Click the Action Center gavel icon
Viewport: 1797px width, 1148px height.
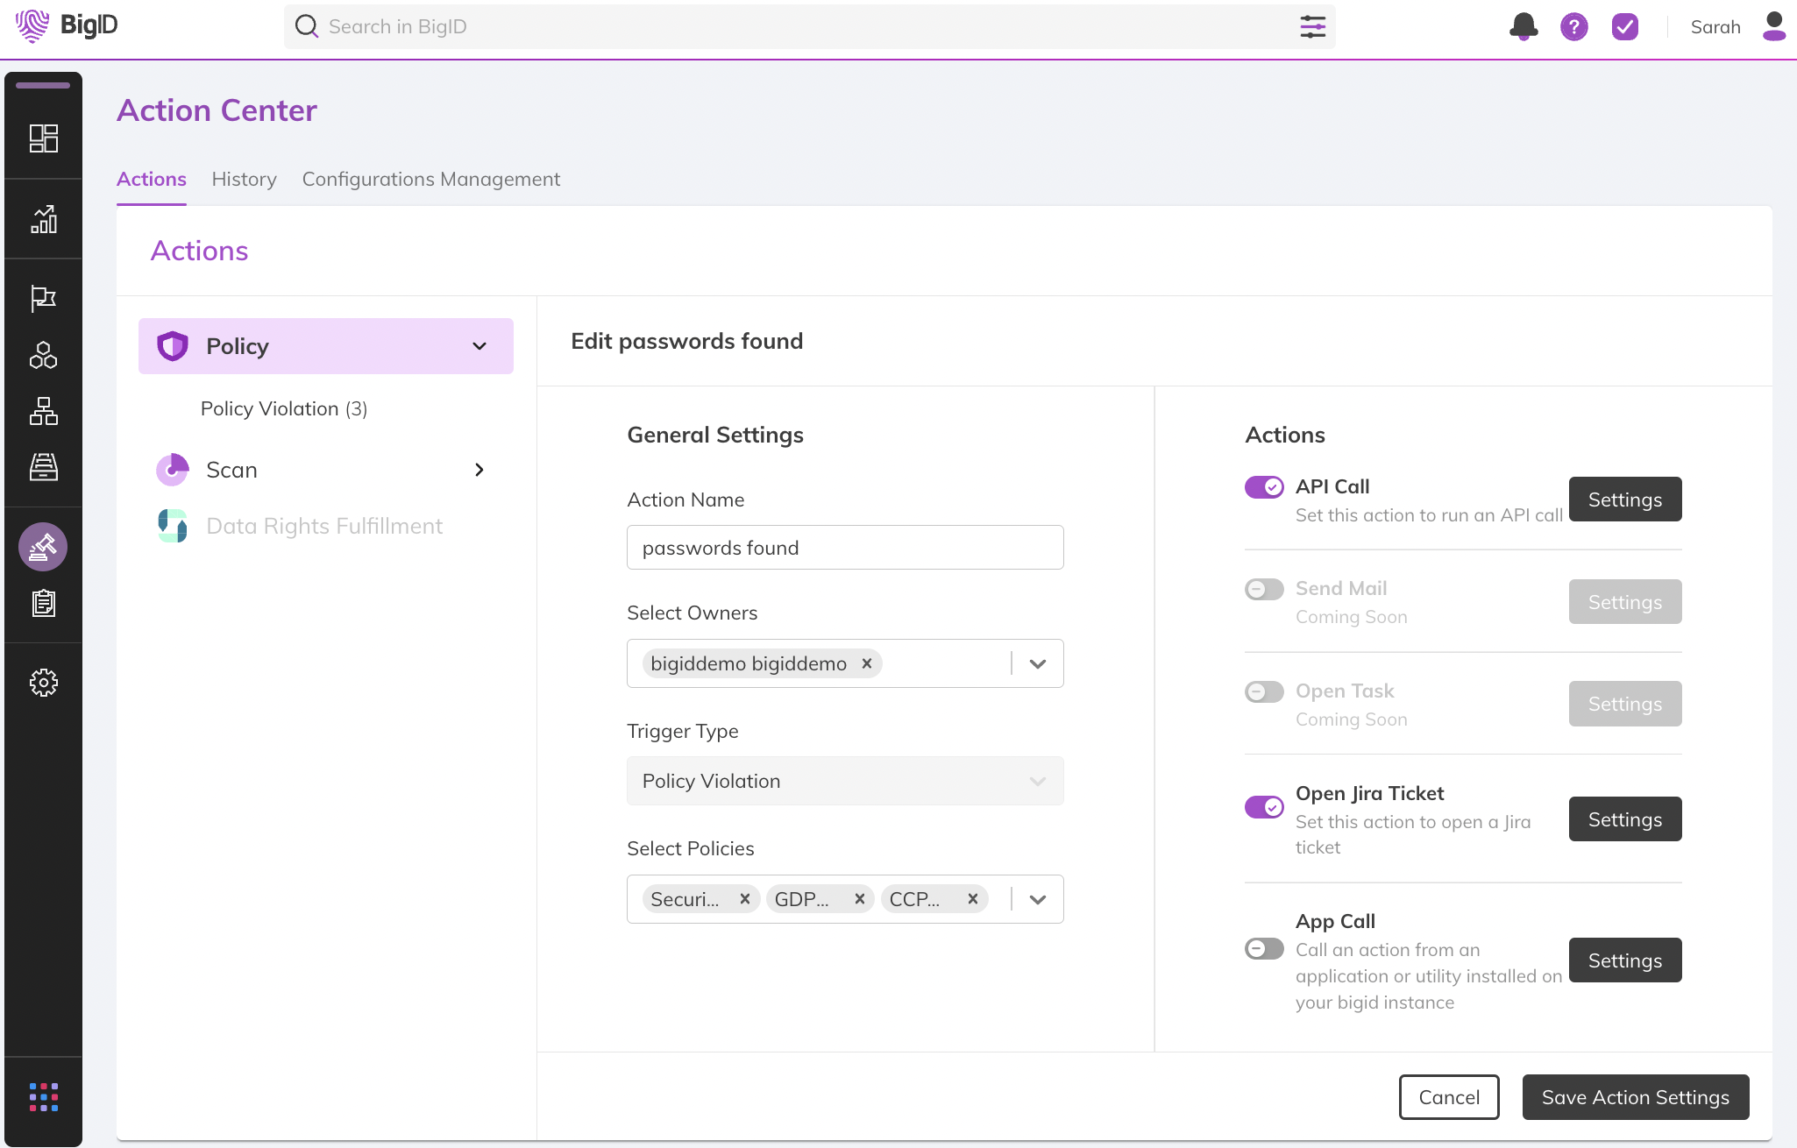(x=43, y=546)
